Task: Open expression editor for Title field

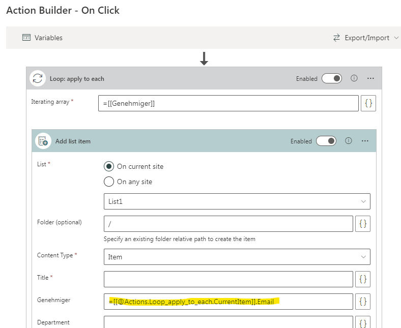Action: coord(362,279)
